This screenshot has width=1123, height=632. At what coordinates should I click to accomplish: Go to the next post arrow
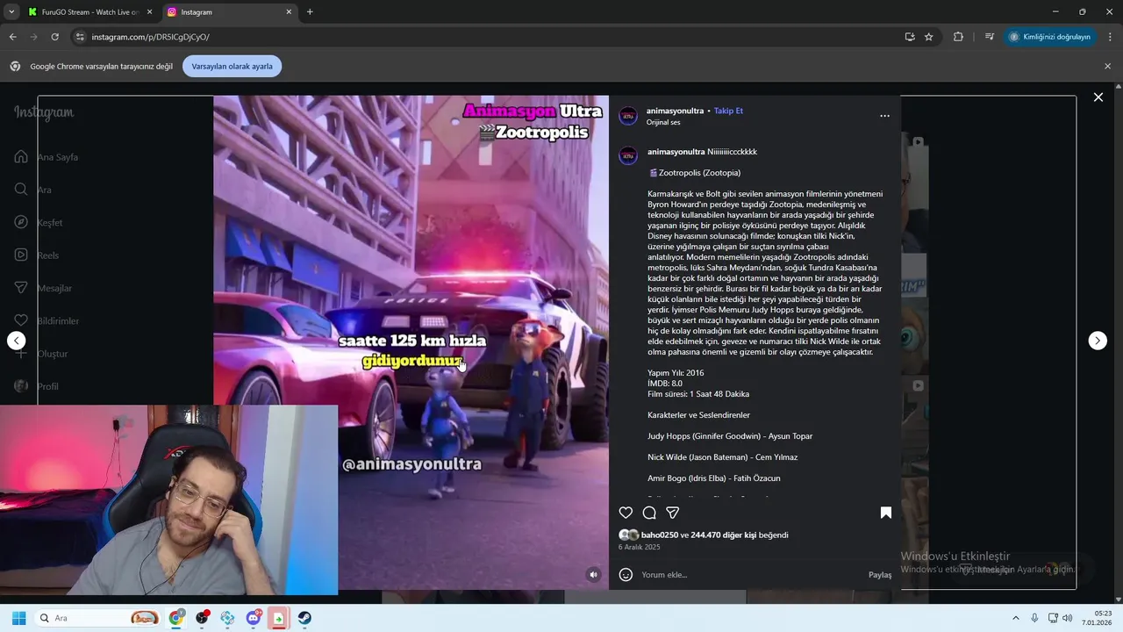point(1098,341)
